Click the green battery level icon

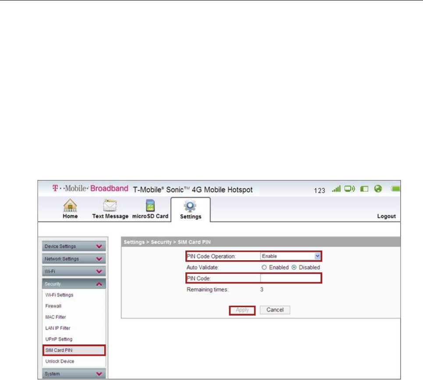(395, 189)
